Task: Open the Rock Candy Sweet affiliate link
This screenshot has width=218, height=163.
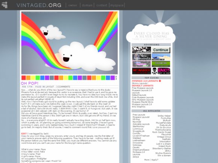Action: point(162,132)
